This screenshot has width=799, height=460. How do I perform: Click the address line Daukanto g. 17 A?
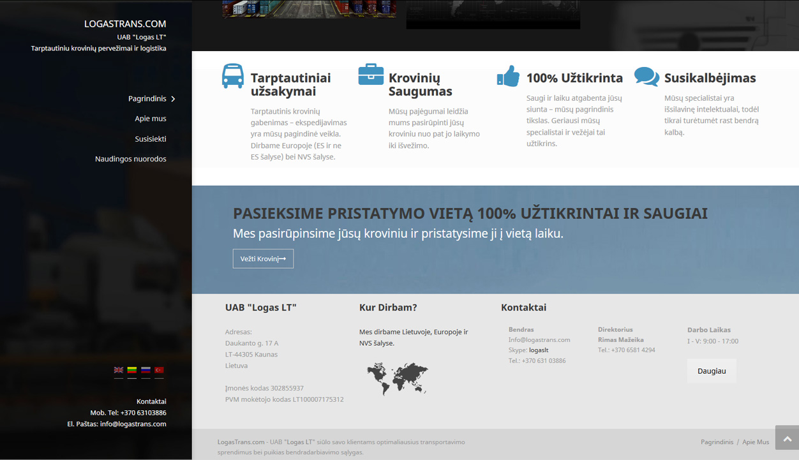click(x=251, y=343)
